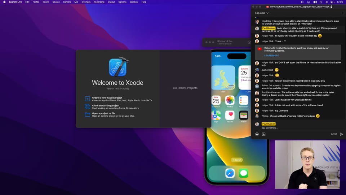This screenshot has width=346, height=195.
Task: Open the Output menu
Action: (x=111, y=2)
